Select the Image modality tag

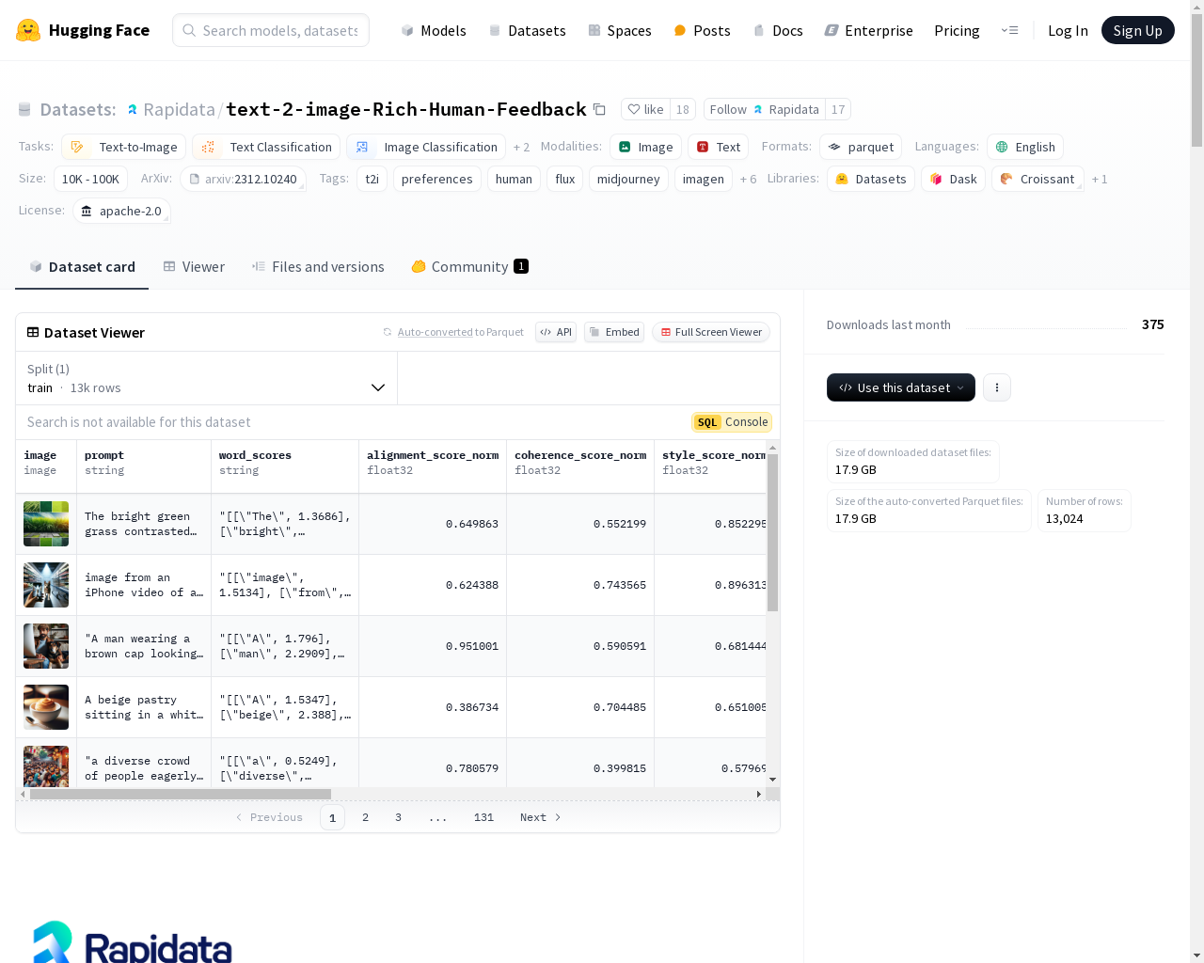[x=646, y=147]
